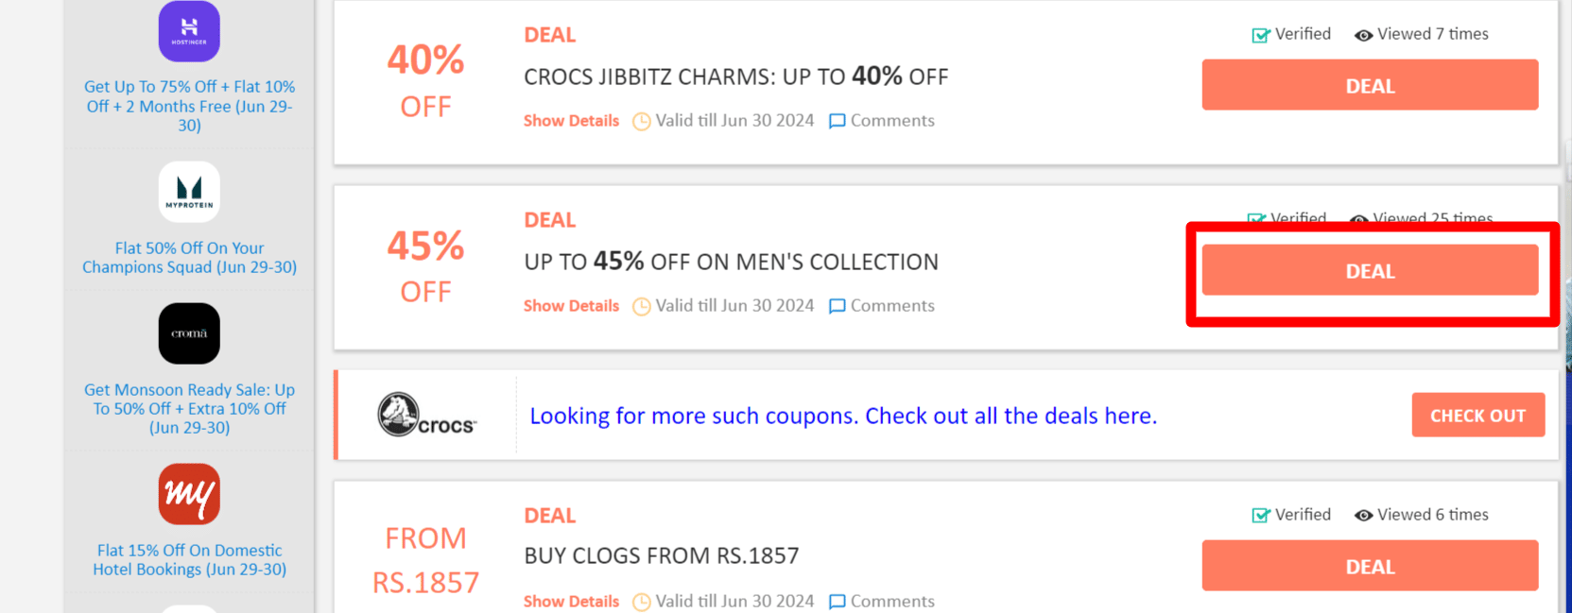Click the Hostinger logo icon

189,31
